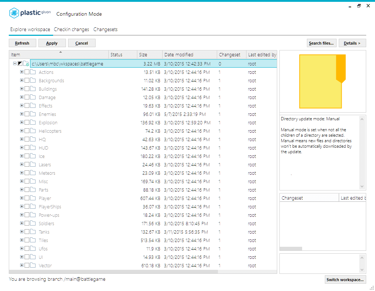Expand the Ice folder tree node
Viewport: 375px width, 291px height.
(22, 156)
